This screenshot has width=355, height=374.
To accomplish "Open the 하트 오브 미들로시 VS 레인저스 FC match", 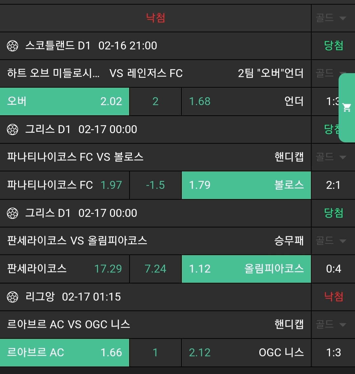I will click(x=95, y=73).
